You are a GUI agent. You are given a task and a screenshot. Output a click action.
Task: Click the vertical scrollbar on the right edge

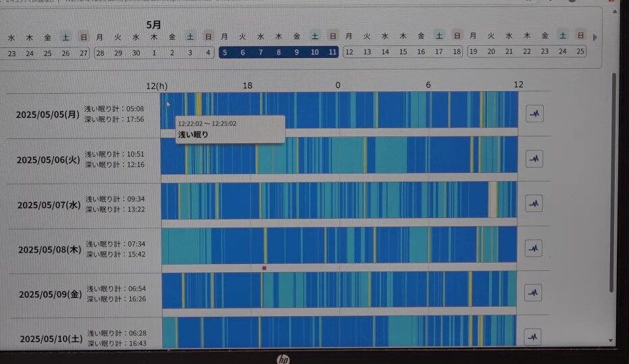point(613,182)
